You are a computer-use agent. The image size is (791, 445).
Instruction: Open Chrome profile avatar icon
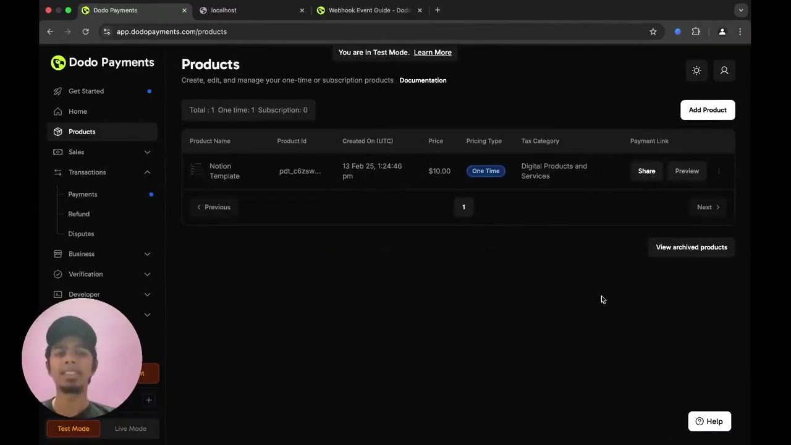(722, 32)
